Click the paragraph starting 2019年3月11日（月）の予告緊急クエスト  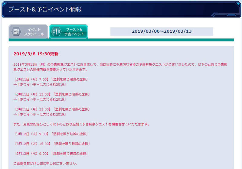(120, 67)
